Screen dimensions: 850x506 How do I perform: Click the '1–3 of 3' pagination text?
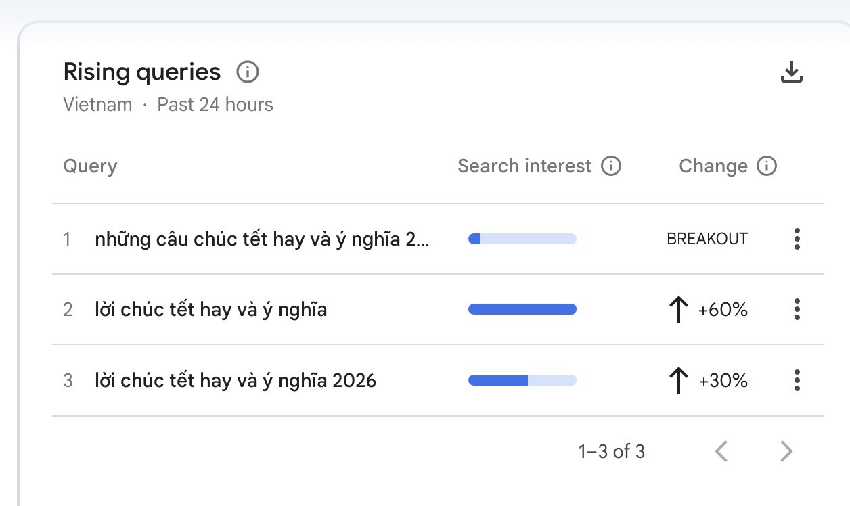[x=612, y=451]
